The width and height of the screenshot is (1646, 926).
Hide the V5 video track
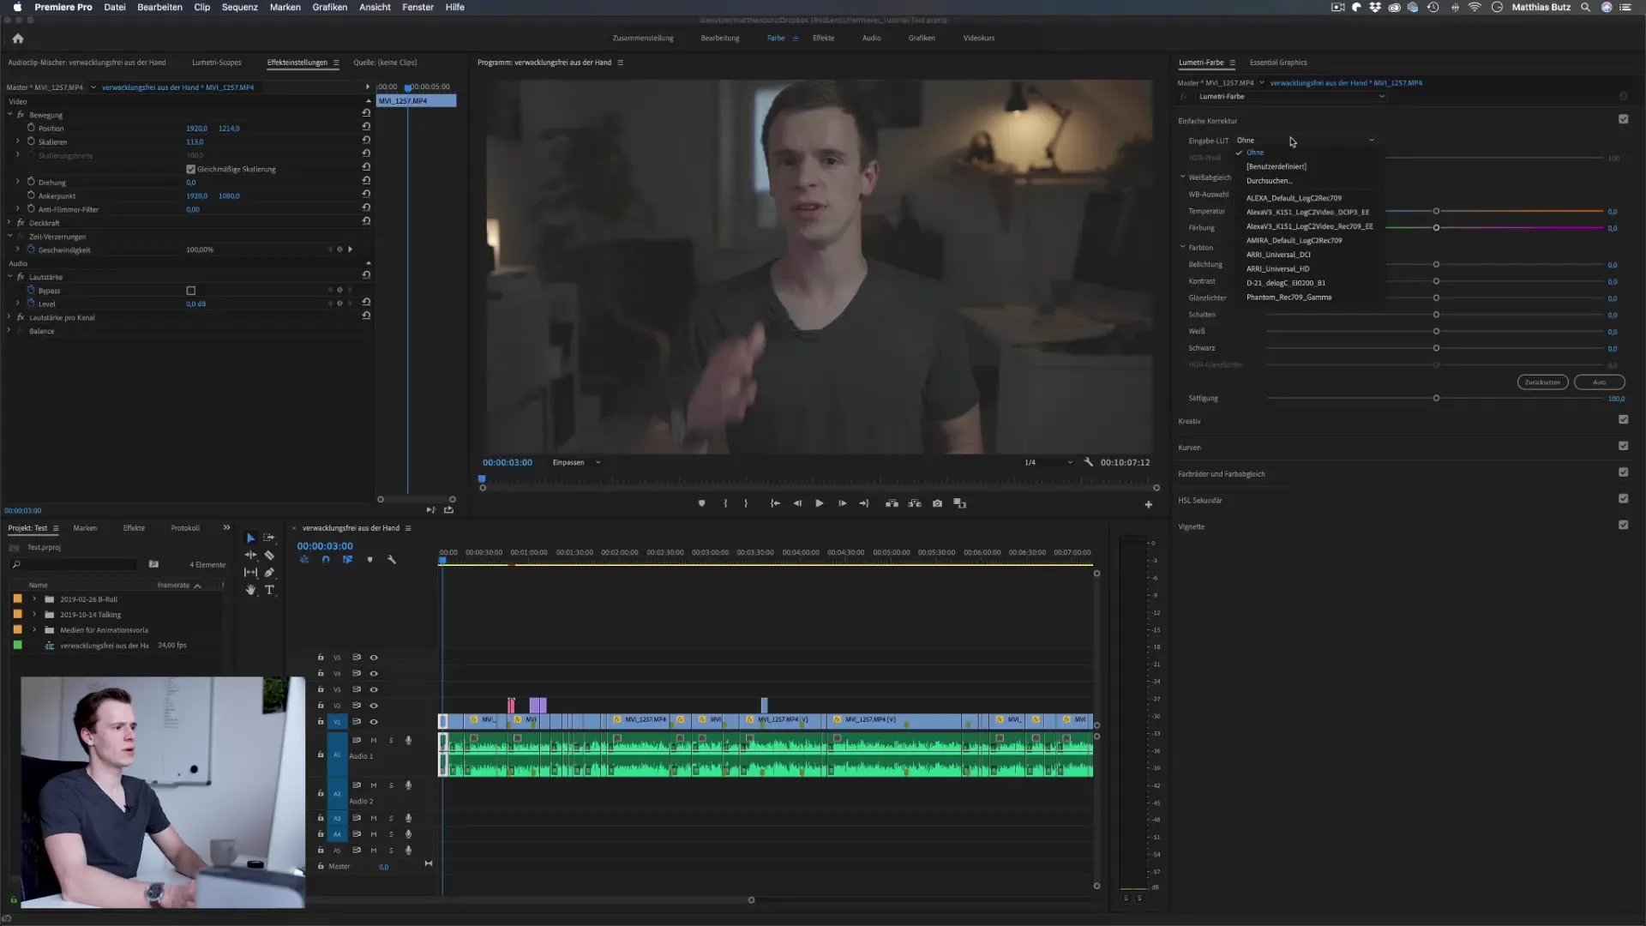tap(374, 658)
